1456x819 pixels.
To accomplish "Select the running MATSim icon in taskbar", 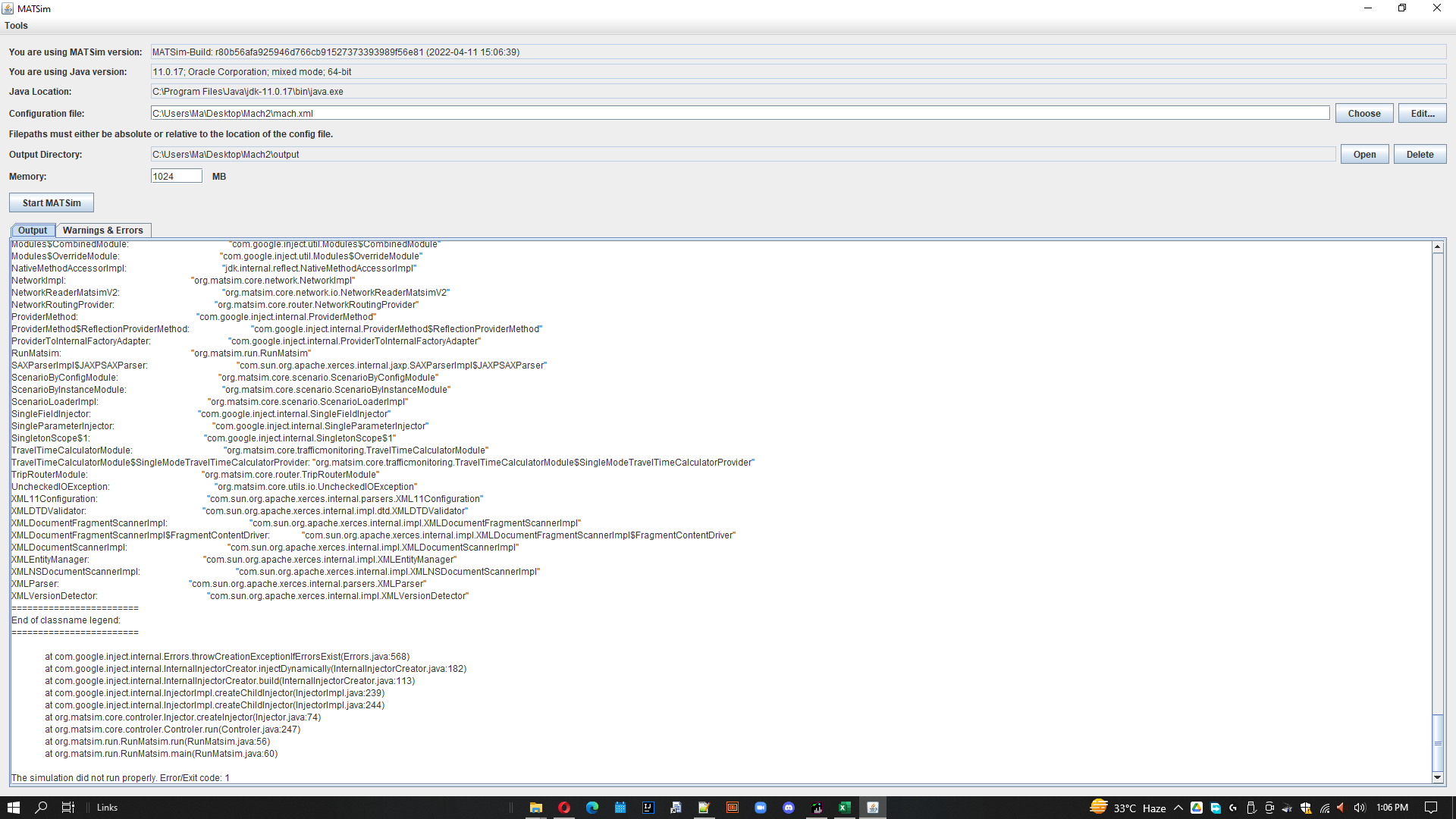I will (872, 807).
